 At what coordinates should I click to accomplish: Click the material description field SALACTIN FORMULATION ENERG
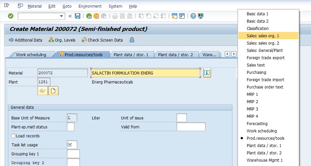[x=145, y=73]
